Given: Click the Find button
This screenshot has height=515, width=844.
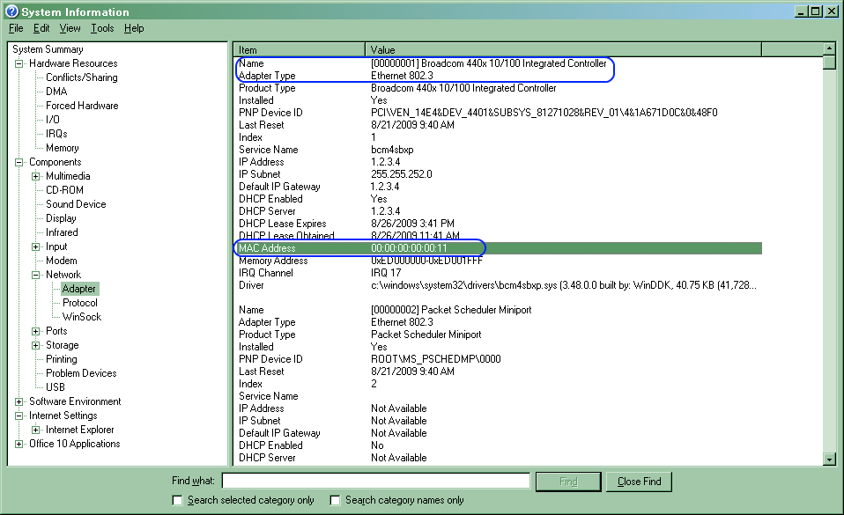Looking at the screenshot, I should (568, 482).
